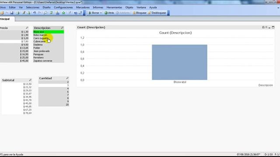Select 'Paraguas' in Descripcion list
Viewport: 280px width, 157px height.
tap(49, 54)
